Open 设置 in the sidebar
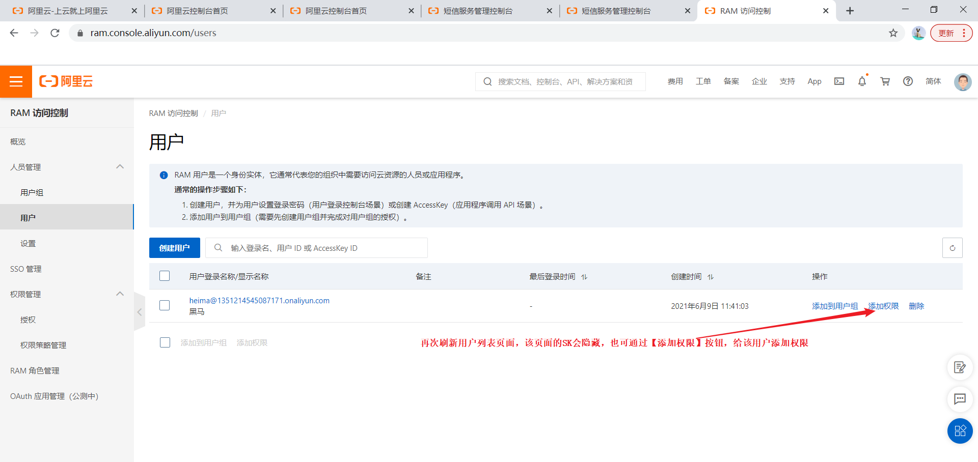 click(x=28, y=243)
